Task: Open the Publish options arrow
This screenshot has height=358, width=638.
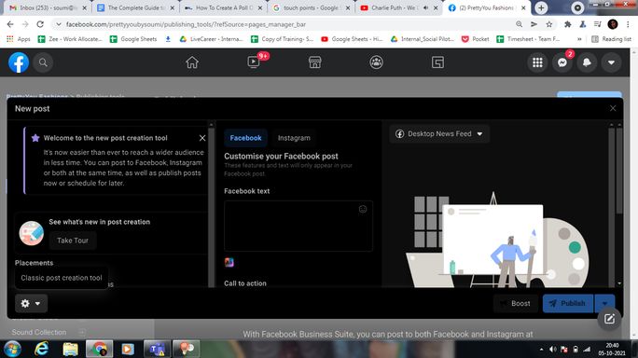Action: (x=604, y=304)
